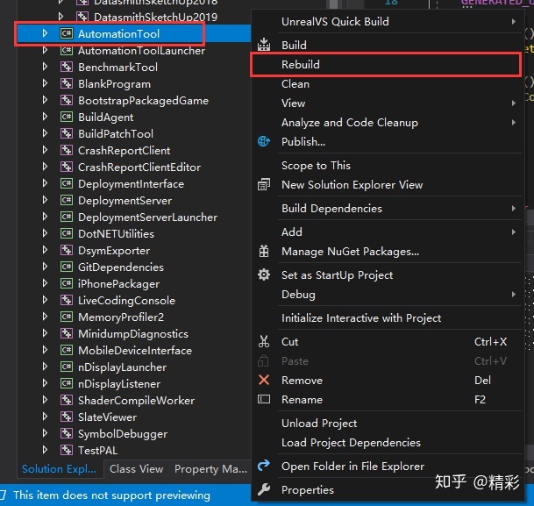Click the C# icon beside nDisplayListener
The image size is (534, 506).
[x=67, y=383]
